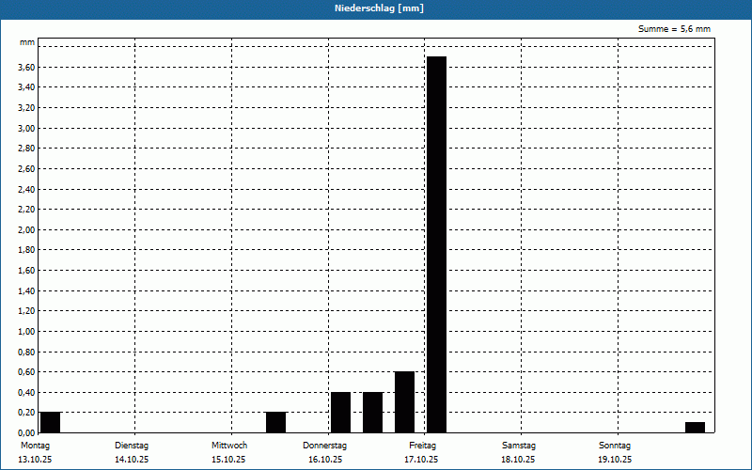Select the small bar after Sonntag
This screenshot has width=752, height=470.
coord(695,428)
